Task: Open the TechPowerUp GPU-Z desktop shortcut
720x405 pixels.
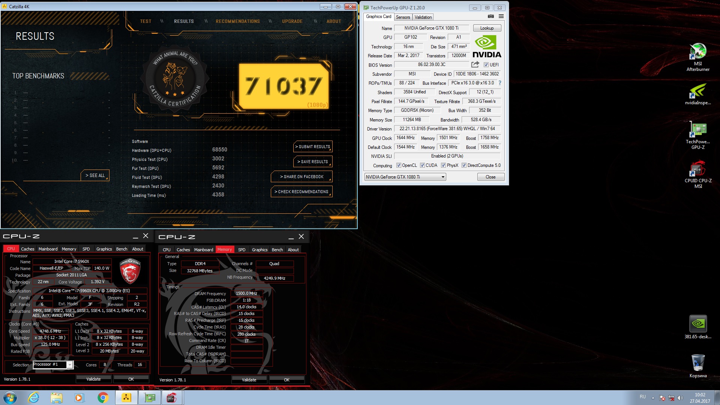Action: point(698,135)
